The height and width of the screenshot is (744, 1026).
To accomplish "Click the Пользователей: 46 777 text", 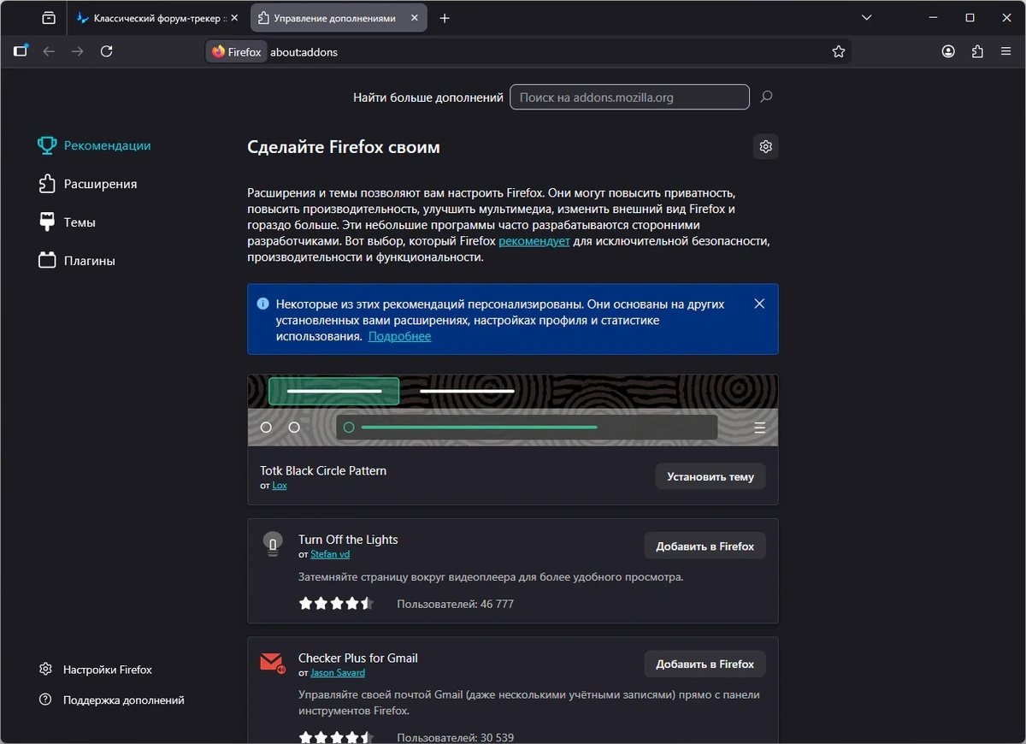I will [455, 604].
